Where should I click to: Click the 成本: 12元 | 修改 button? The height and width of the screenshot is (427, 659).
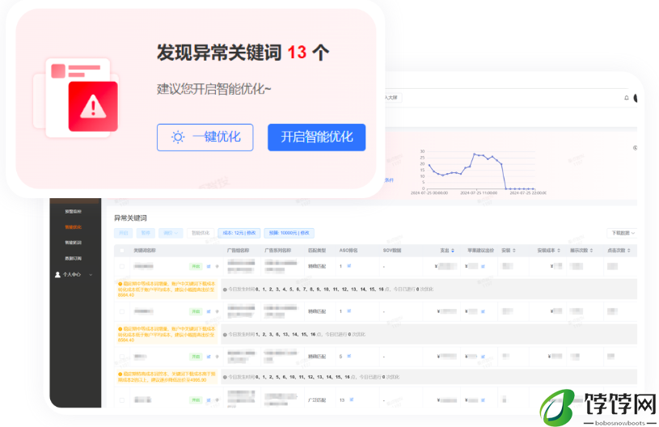(x=239, y=233)
